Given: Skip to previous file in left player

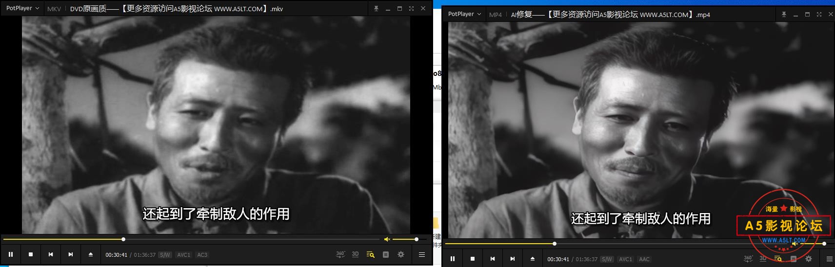Looking at the screenshot, I should click(51, 254).
